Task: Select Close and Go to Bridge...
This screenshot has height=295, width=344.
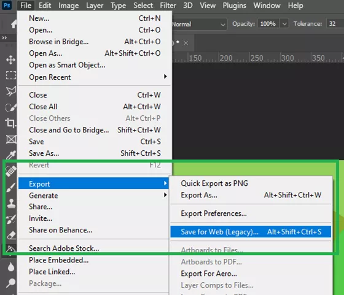Action: (x=95, y=130)
